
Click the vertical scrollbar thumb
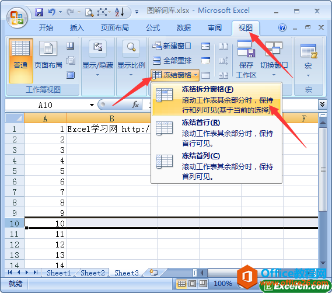[323, 169]
